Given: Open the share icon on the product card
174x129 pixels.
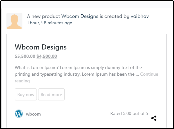Looking at the screenshot, I should 154,118.
